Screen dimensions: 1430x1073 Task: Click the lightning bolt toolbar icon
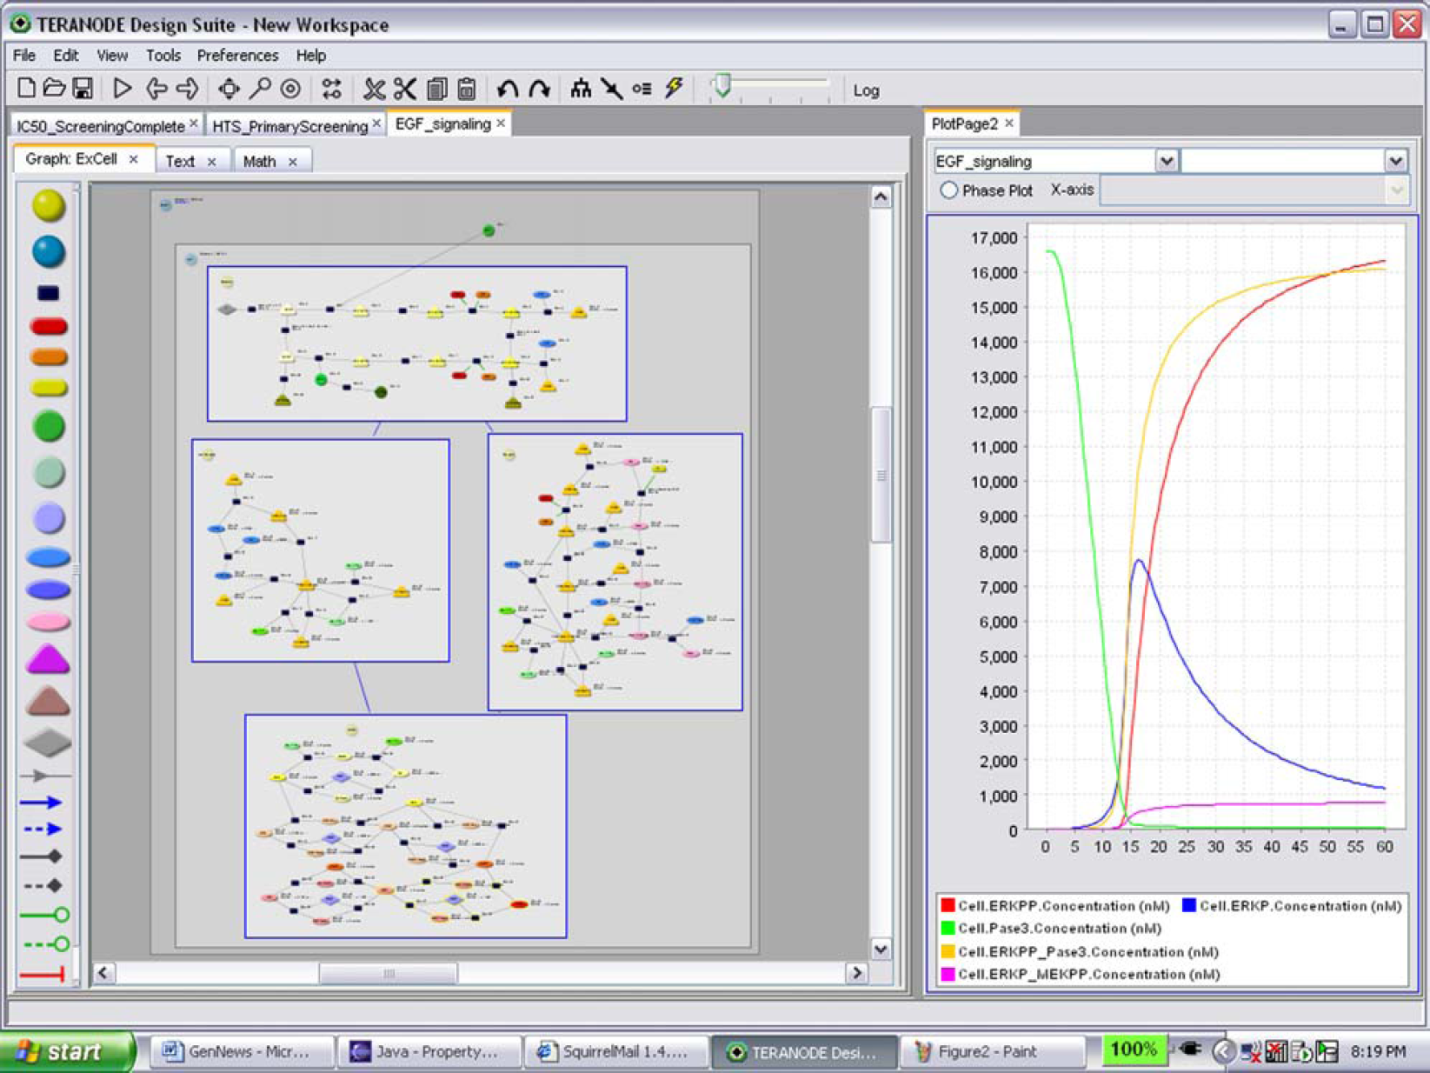[x=674, y=88]
